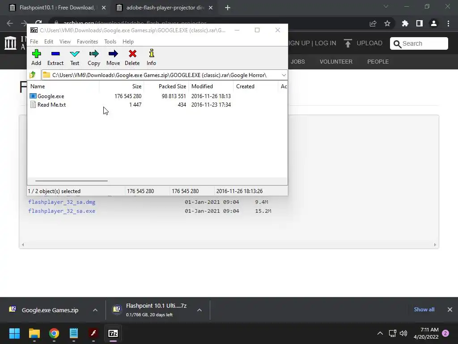
Task: Click Show all downloads
Action: [x=424, y=310]
